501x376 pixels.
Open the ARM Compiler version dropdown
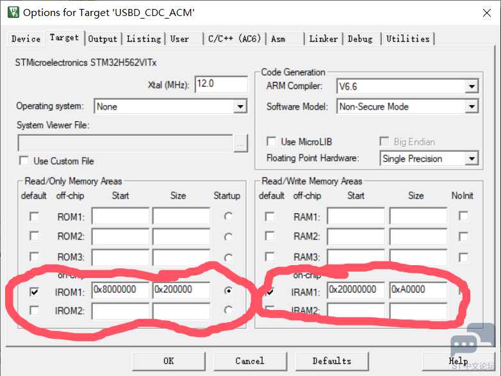point(472,86)
